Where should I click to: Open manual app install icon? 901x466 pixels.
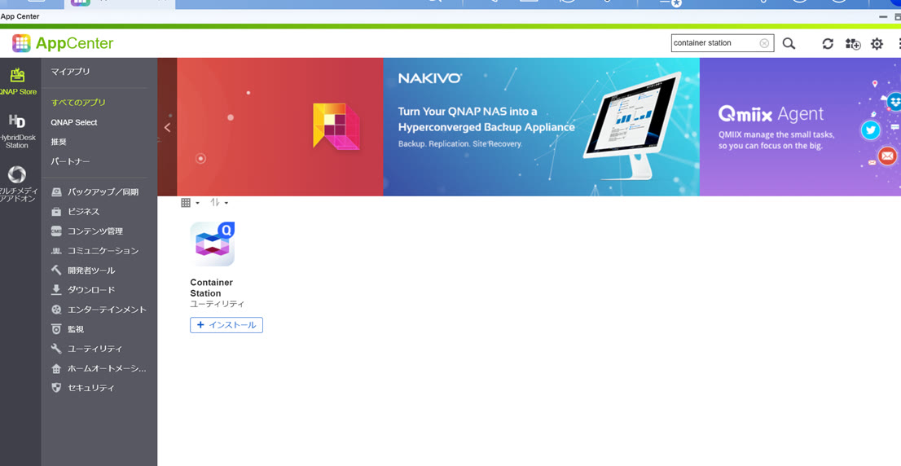click(852, 44)
